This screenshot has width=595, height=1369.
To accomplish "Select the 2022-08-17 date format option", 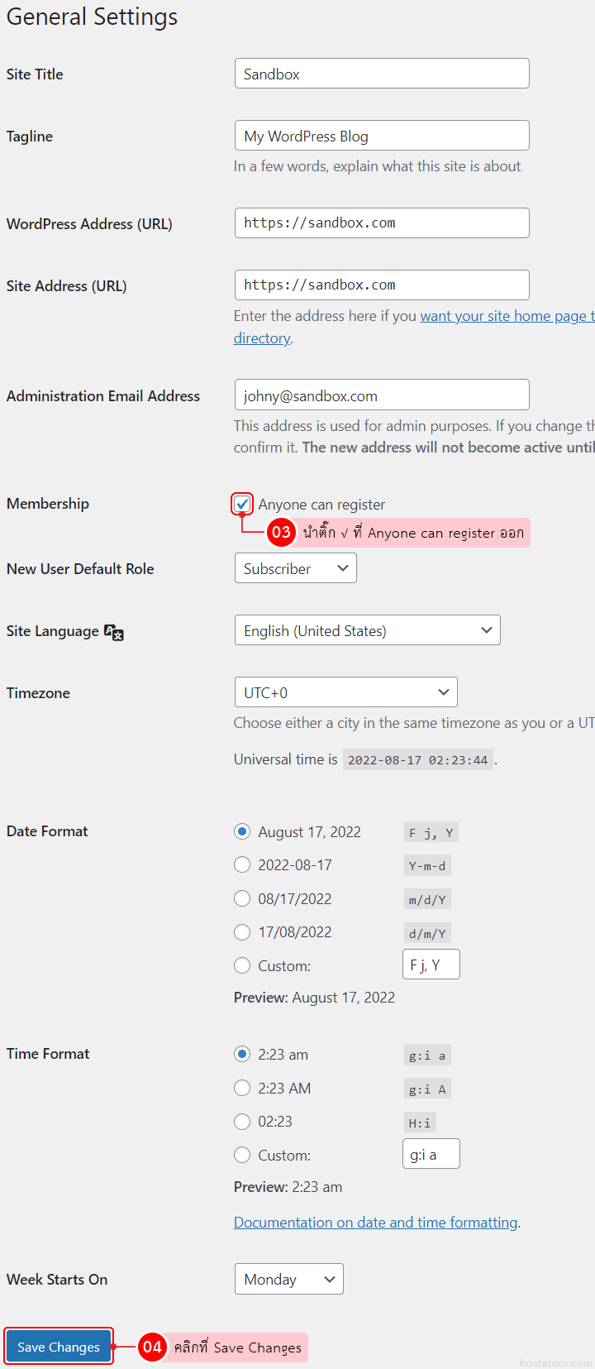I will point(242,865).
